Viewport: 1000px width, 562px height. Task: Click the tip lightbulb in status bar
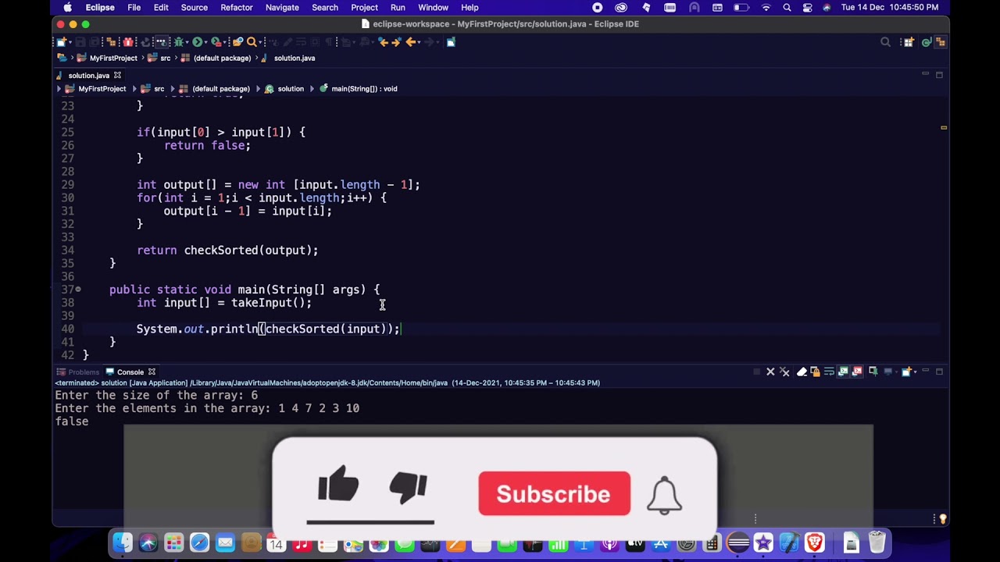click(x=942, y=519)
